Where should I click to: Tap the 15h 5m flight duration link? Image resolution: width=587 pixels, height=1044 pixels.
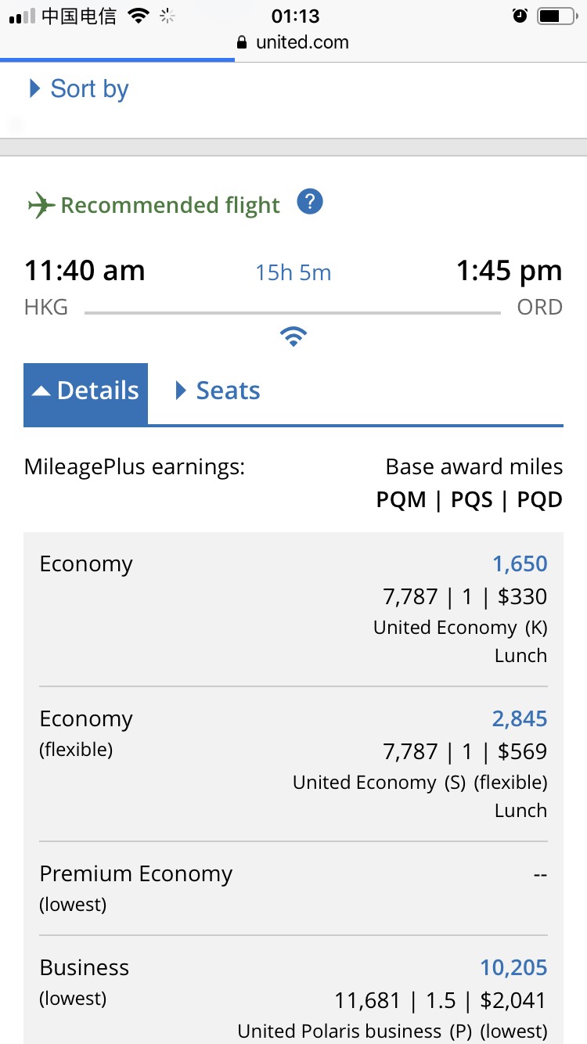pyautogui.click(x=293, y=272)
